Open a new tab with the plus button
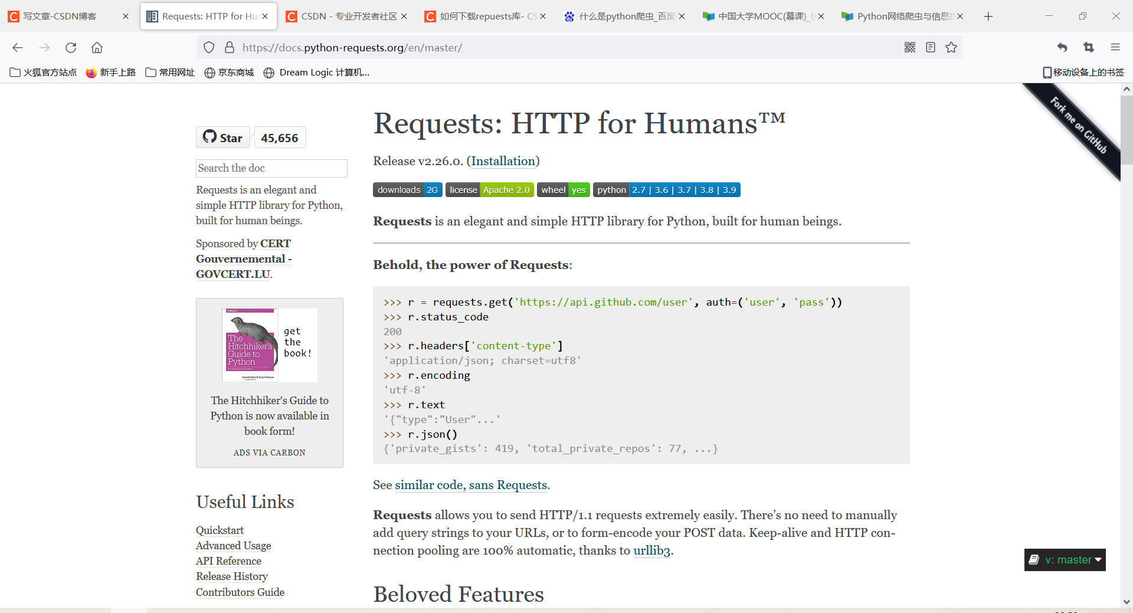The image size is (1133, 613). [x=988, y=16]
